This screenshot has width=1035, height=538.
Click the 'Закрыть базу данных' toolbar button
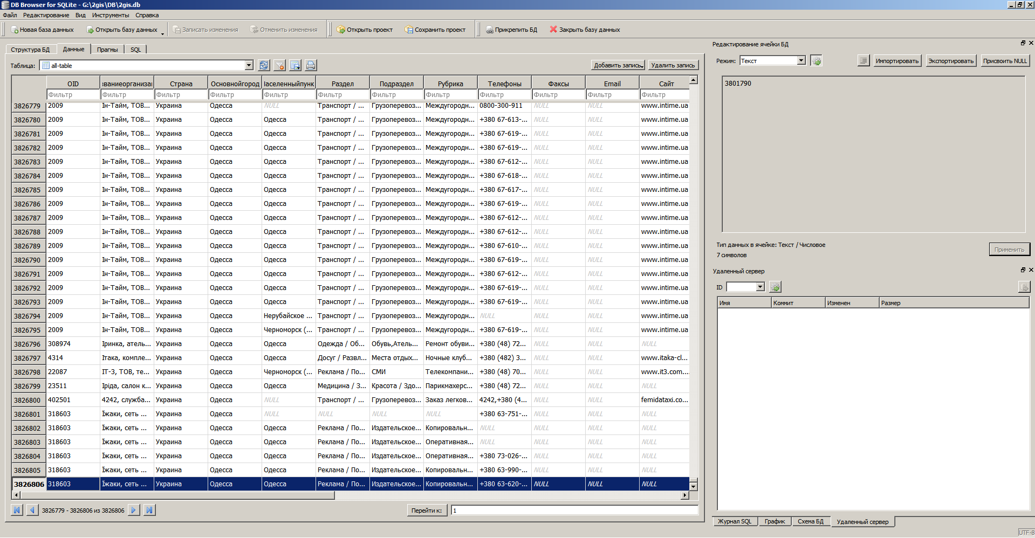585,30
